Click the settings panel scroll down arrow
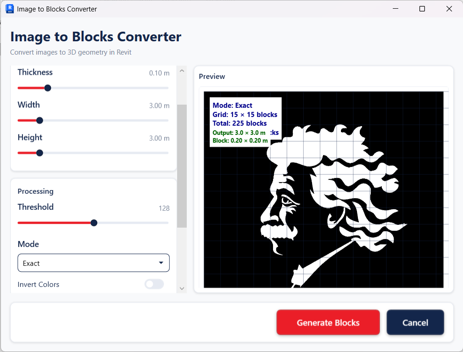This screenshot has height=352, width=463. 182,288
